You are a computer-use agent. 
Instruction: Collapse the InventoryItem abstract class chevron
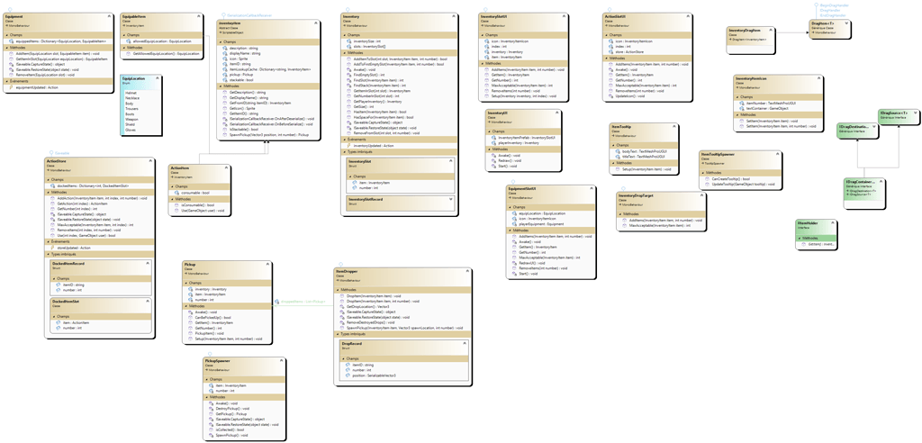(x=316, y=23)
